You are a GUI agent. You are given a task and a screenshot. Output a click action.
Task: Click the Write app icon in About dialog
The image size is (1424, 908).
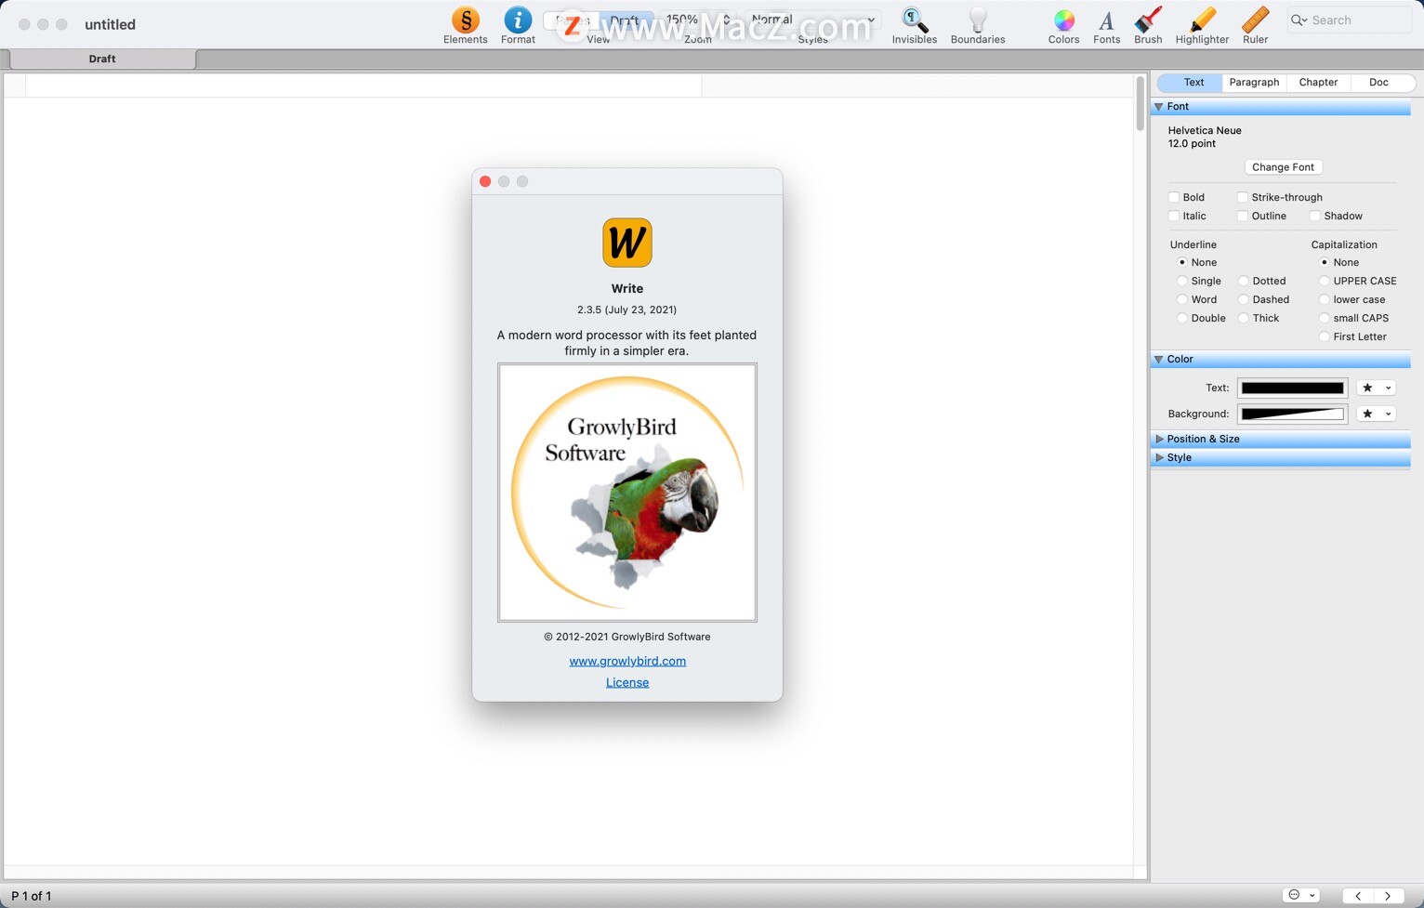(627, 243)
